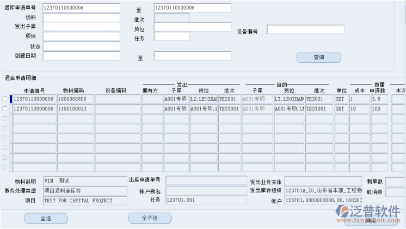Select first row 物料编码 cell 1000008899

(x=75, y=99)
